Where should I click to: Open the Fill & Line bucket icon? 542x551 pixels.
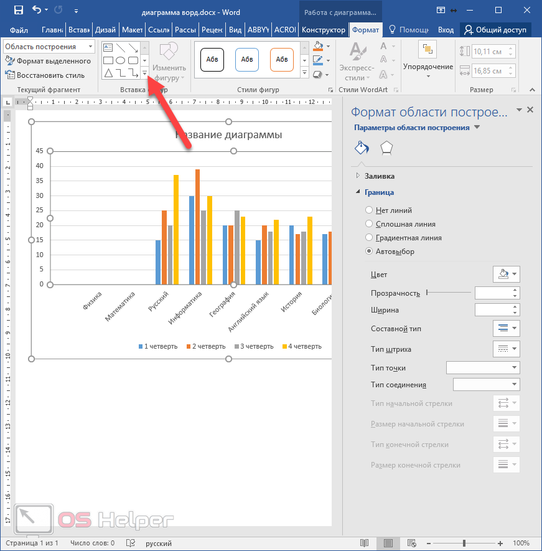[x=362, y=148]
